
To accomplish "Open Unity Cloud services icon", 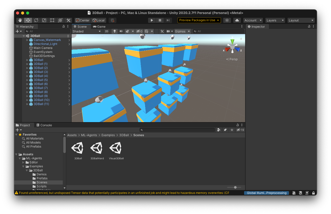I will pyautogui.click(x=237, y=20).
